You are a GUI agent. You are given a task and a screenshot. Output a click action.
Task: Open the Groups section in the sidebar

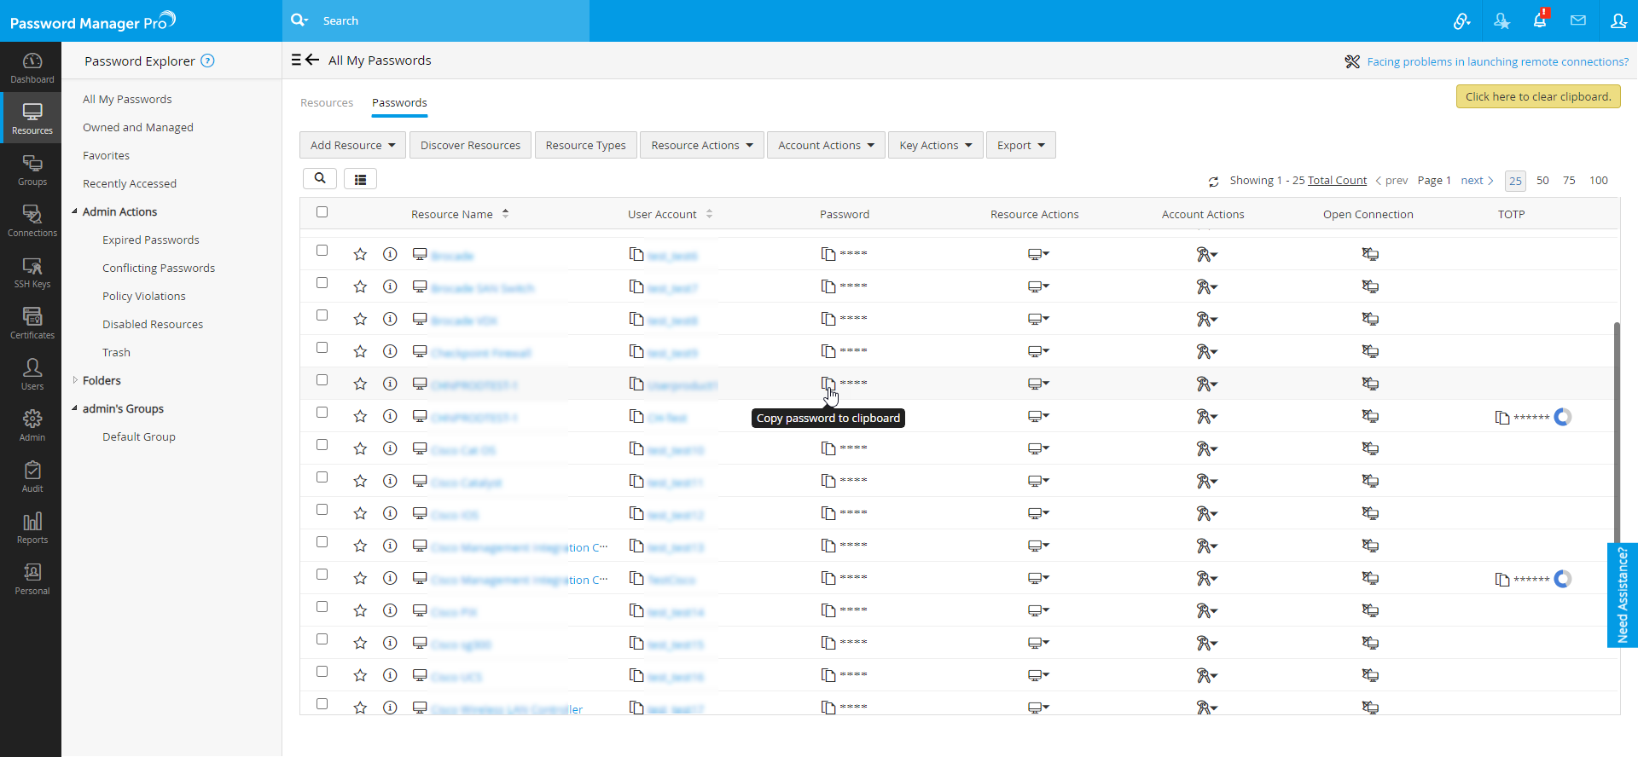click(32, 170)
